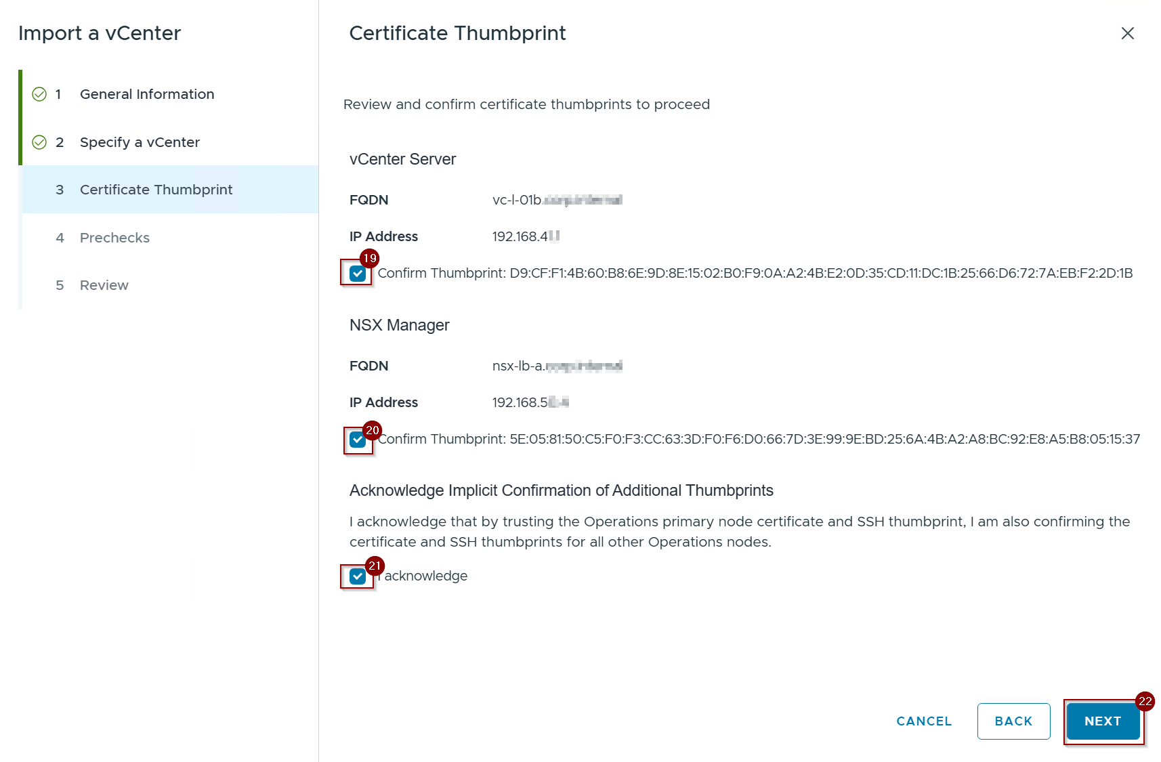Close the Certificate Thumbprint dialog
The image size is (1161, 762).
1127,33
